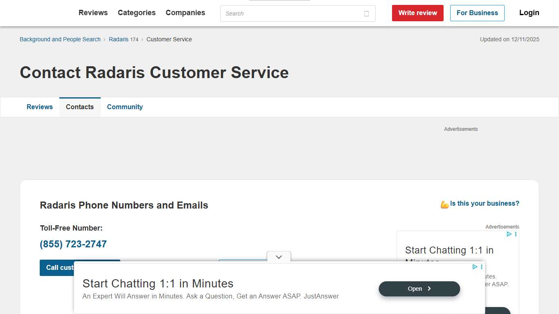Screen dimensions: 559x314
Task: Call the toll-free number (855) 723-2747 link
Action: 73,244
